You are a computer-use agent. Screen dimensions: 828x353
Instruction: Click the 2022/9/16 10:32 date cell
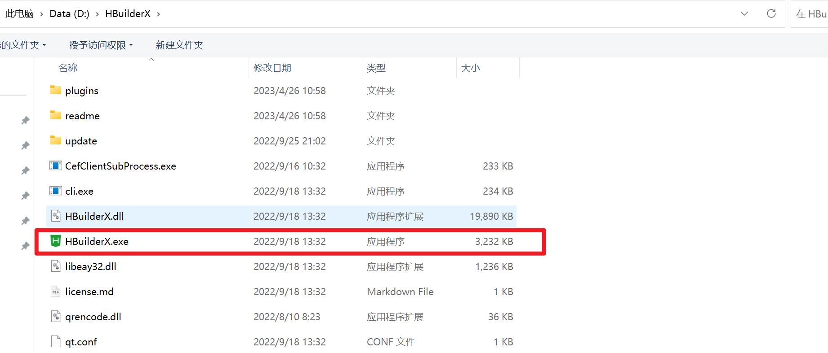point(289,166)
